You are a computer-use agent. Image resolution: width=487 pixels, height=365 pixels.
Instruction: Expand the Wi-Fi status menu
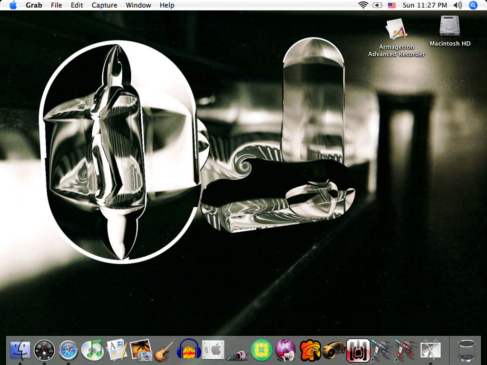point(363,5)
